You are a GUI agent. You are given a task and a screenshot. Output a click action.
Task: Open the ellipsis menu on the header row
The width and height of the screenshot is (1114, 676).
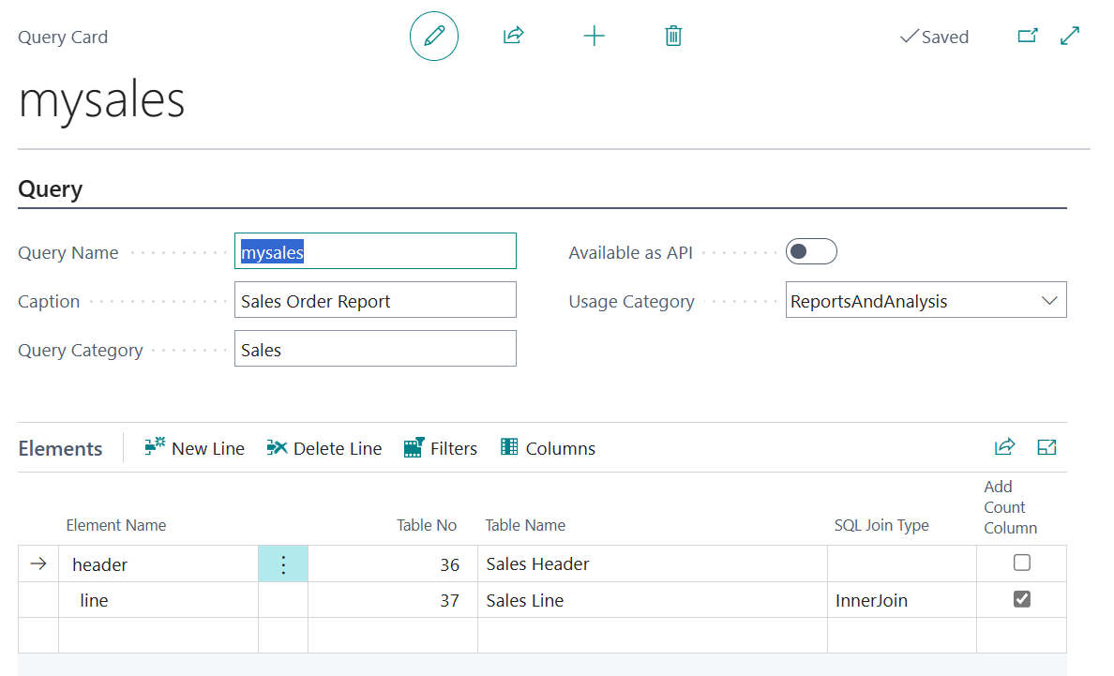coord(282,563)
